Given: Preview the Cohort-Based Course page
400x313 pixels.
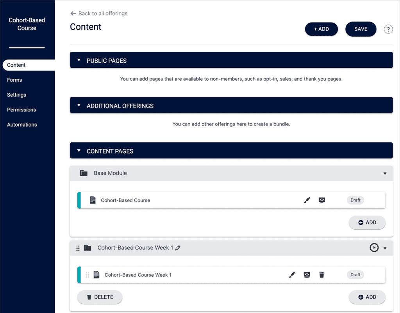Looking at the screenshot, I should [321, 200].
